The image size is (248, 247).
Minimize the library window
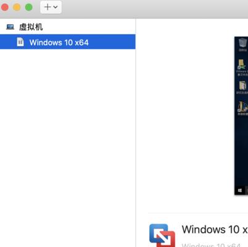[17, 7]
